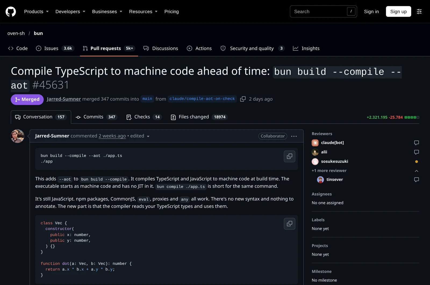The height and width of the screenshot is (285, 430).
Task: View claude[bot] review comment icon
Action: click(x=416, y=143)
